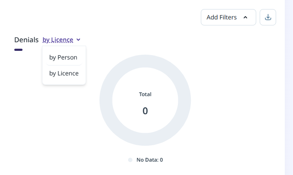293x175 pixels.
Task: Click the Denials heading text
Action: pyautogui.click(x=26, y=40)
